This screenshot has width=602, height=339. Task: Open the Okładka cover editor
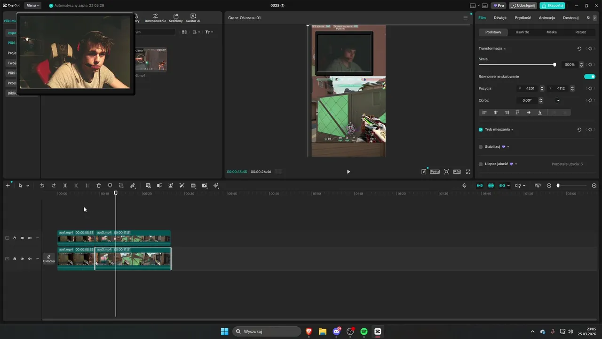tap(49, 258)
